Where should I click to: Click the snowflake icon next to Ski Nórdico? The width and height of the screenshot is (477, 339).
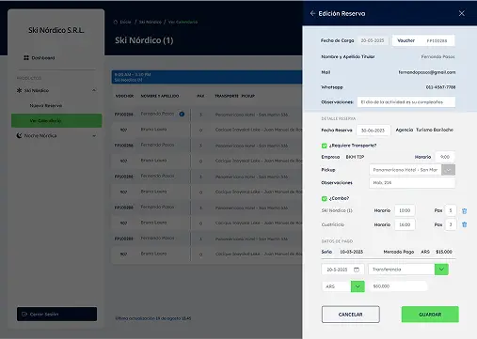(x=19, y=90)
